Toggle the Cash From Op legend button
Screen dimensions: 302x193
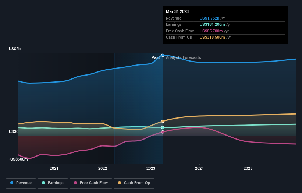pos(134,183)
